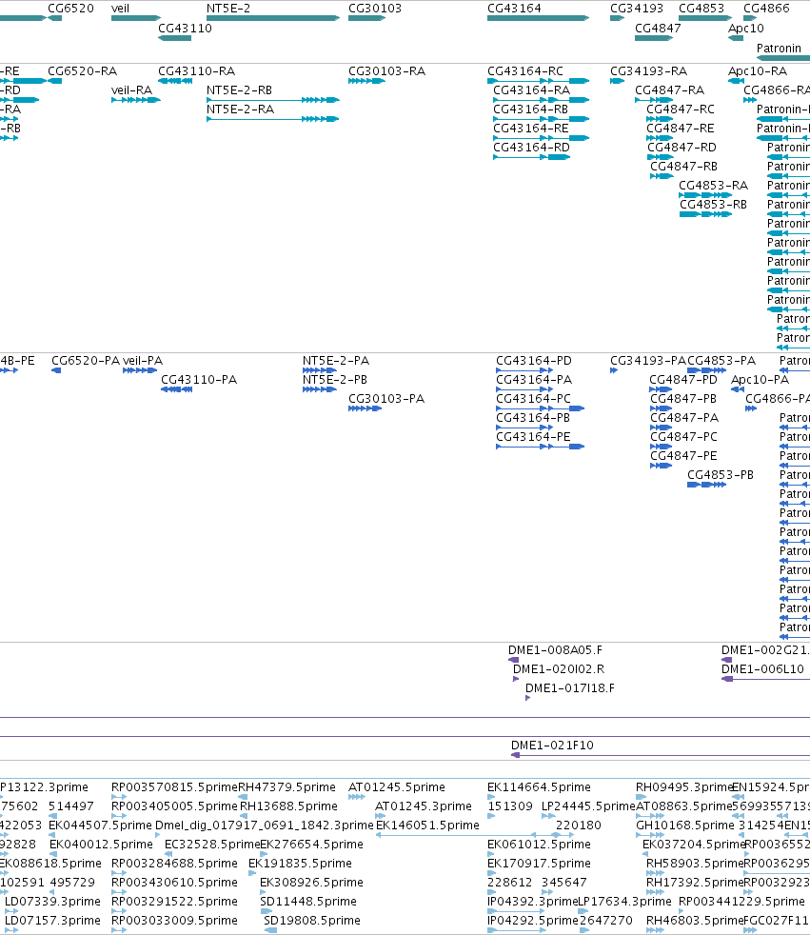Click transcript NT5E-2-RB
Screen dimensions: 810x935
[239, 90]
